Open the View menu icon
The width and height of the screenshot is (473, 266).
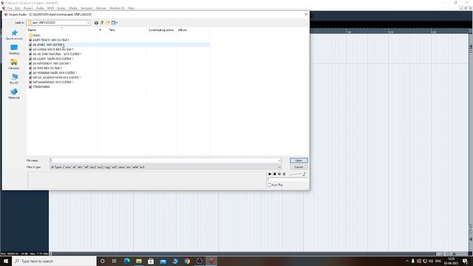[x=115, y=23]
